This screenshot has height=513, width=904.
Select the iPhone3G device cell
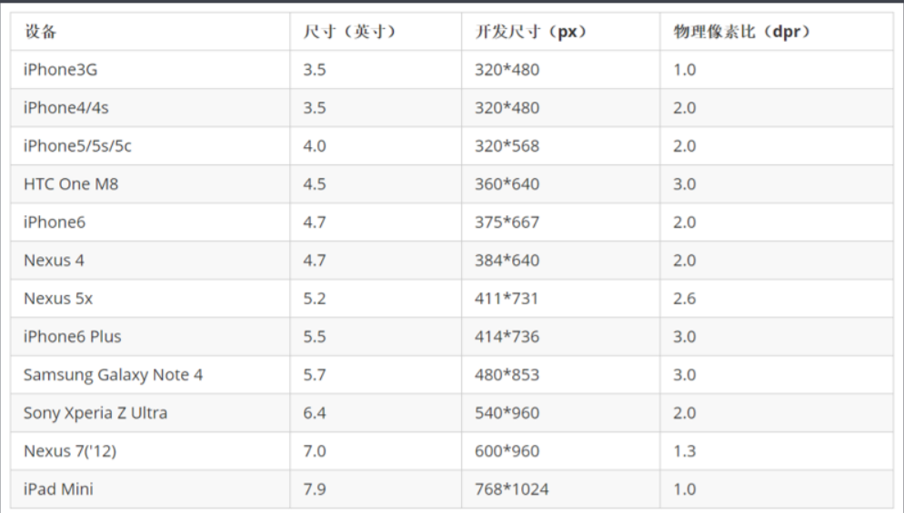click(x=150, y=70)
